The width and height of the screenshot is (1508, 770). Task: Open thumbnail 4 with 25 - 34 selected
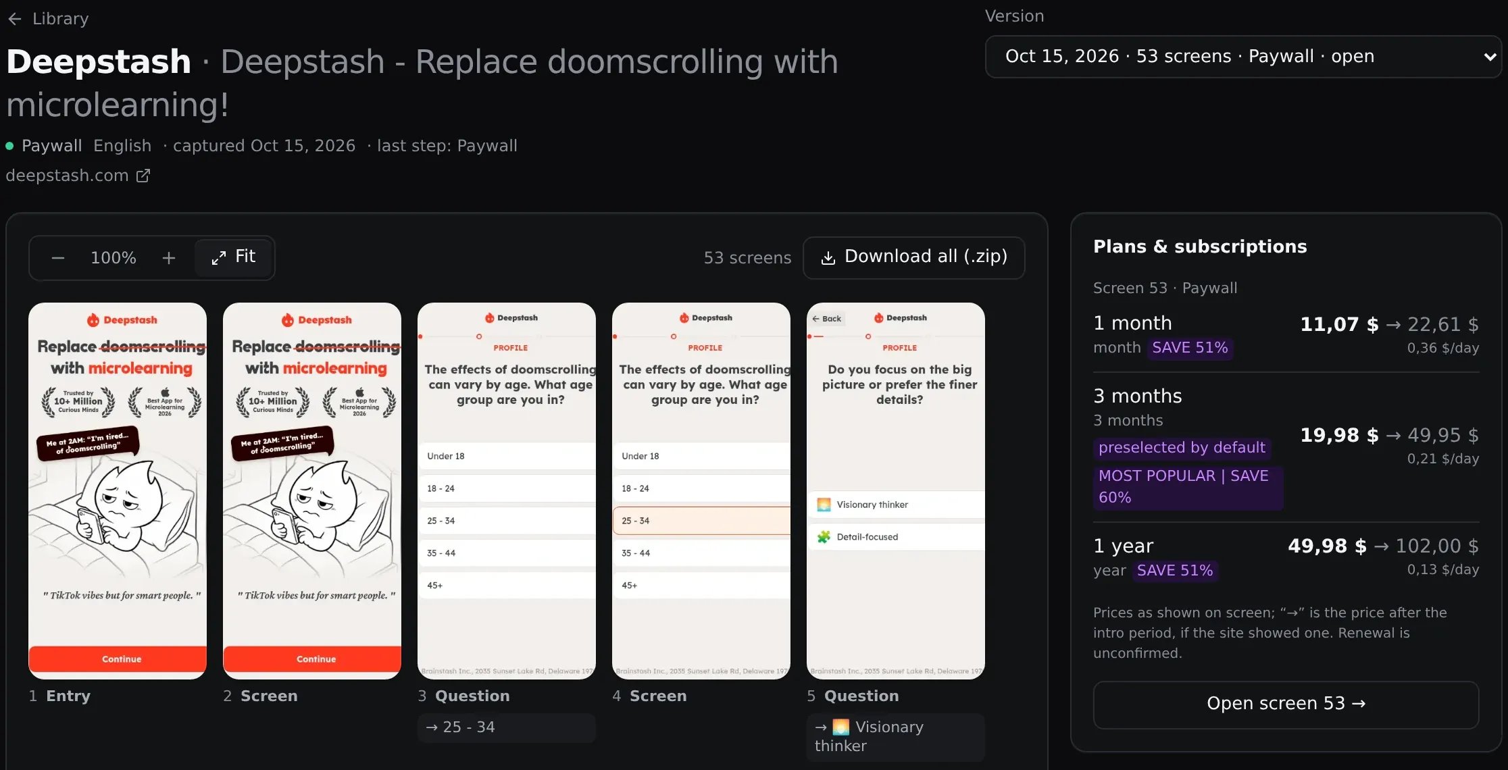tap(701, 491)
